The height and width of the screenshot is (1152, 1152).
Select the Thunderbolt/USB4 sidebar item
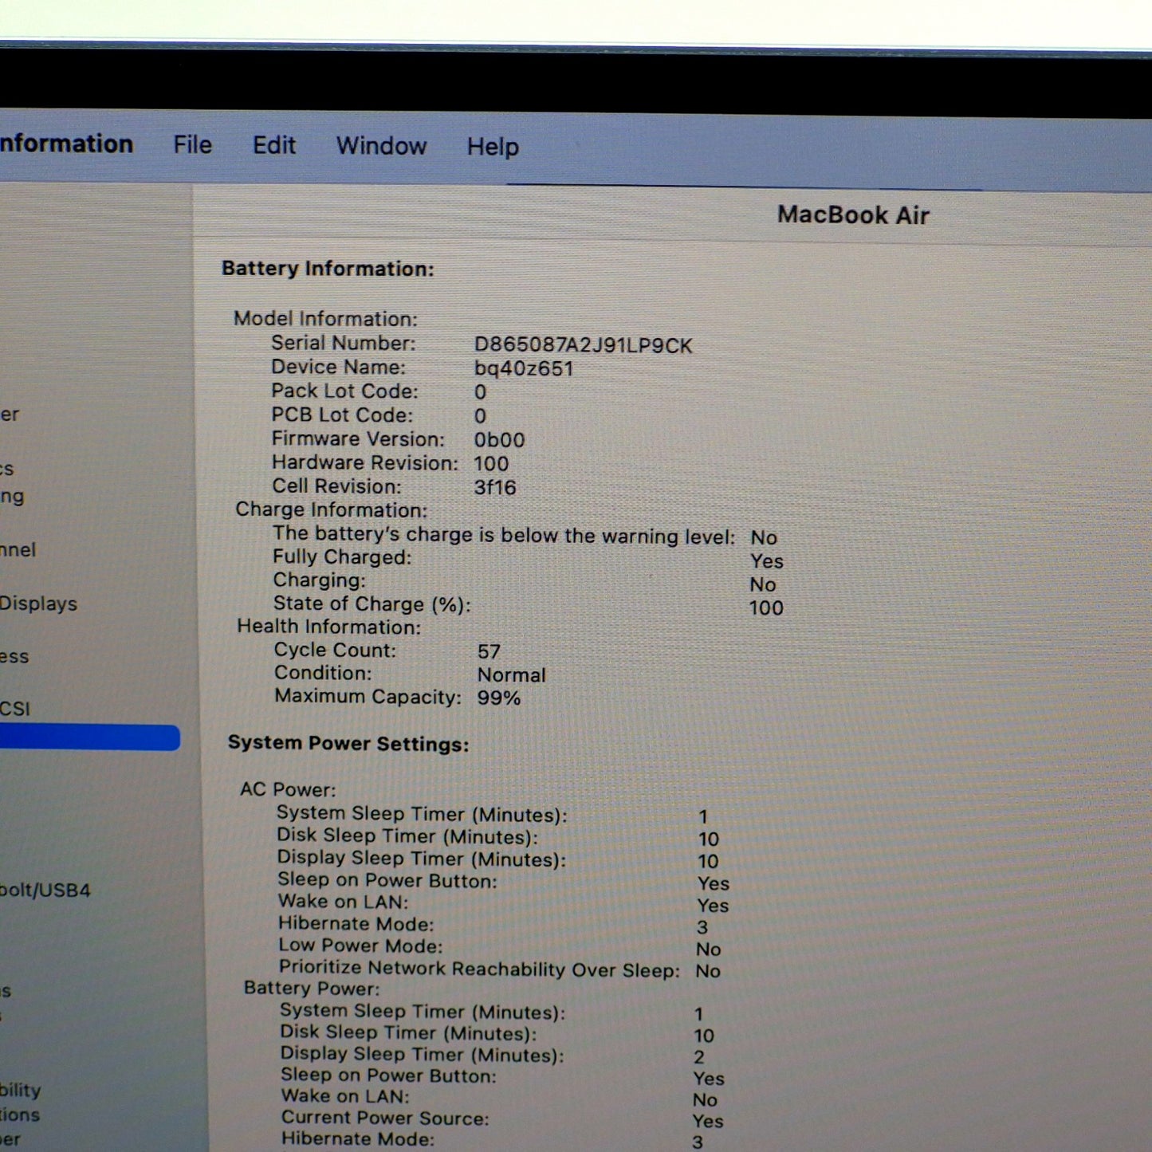(45, 890)
